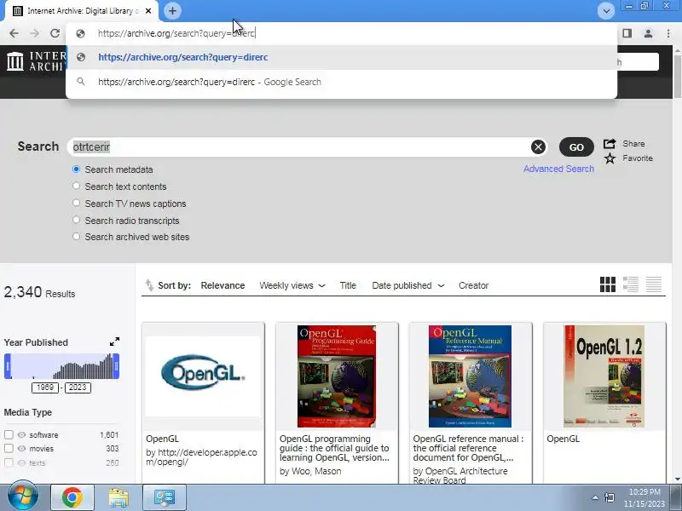Select the Google Search suggestion row
Viewport: 682px width, 511px height.
click(x=342, y=82)
